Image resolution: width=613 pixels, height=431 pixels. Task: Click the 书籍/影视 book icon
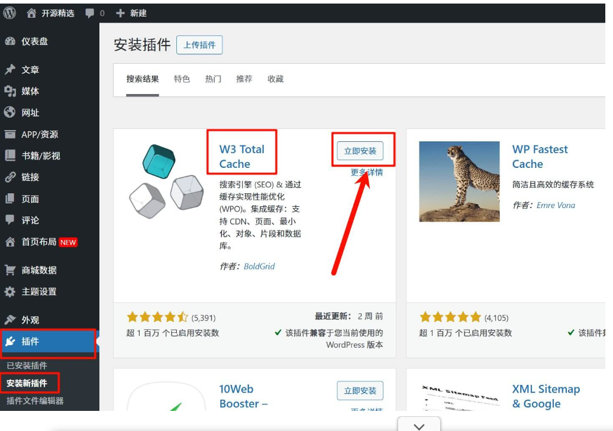pos(10,155)
